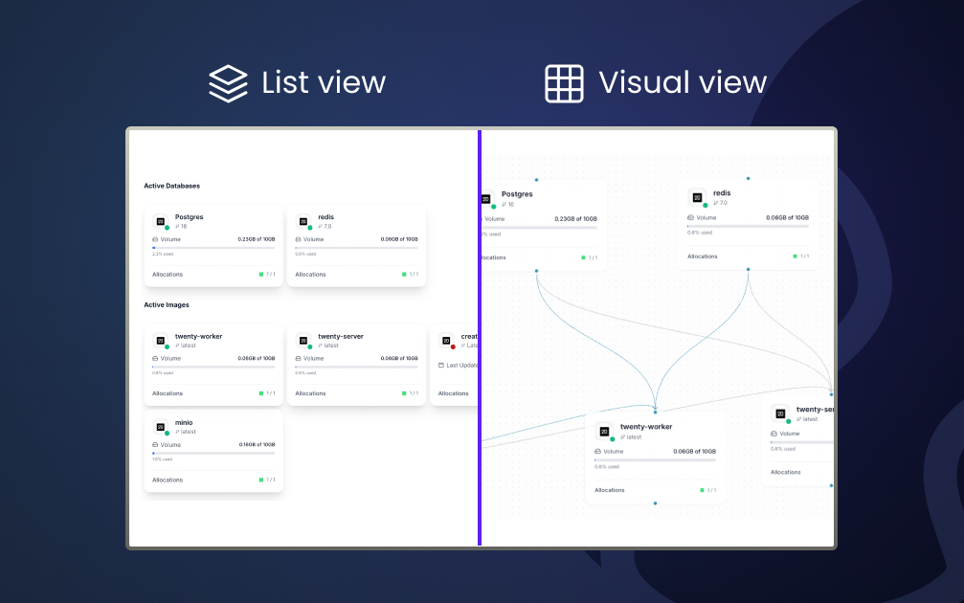
Task: Select the redis app icon in list view
Action: pyautogui.click(x=303, y=221)
